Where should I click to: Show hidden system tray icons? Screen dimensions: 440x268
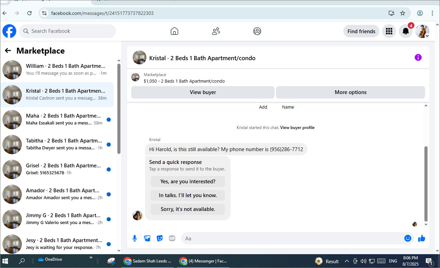tap(347, 261)
